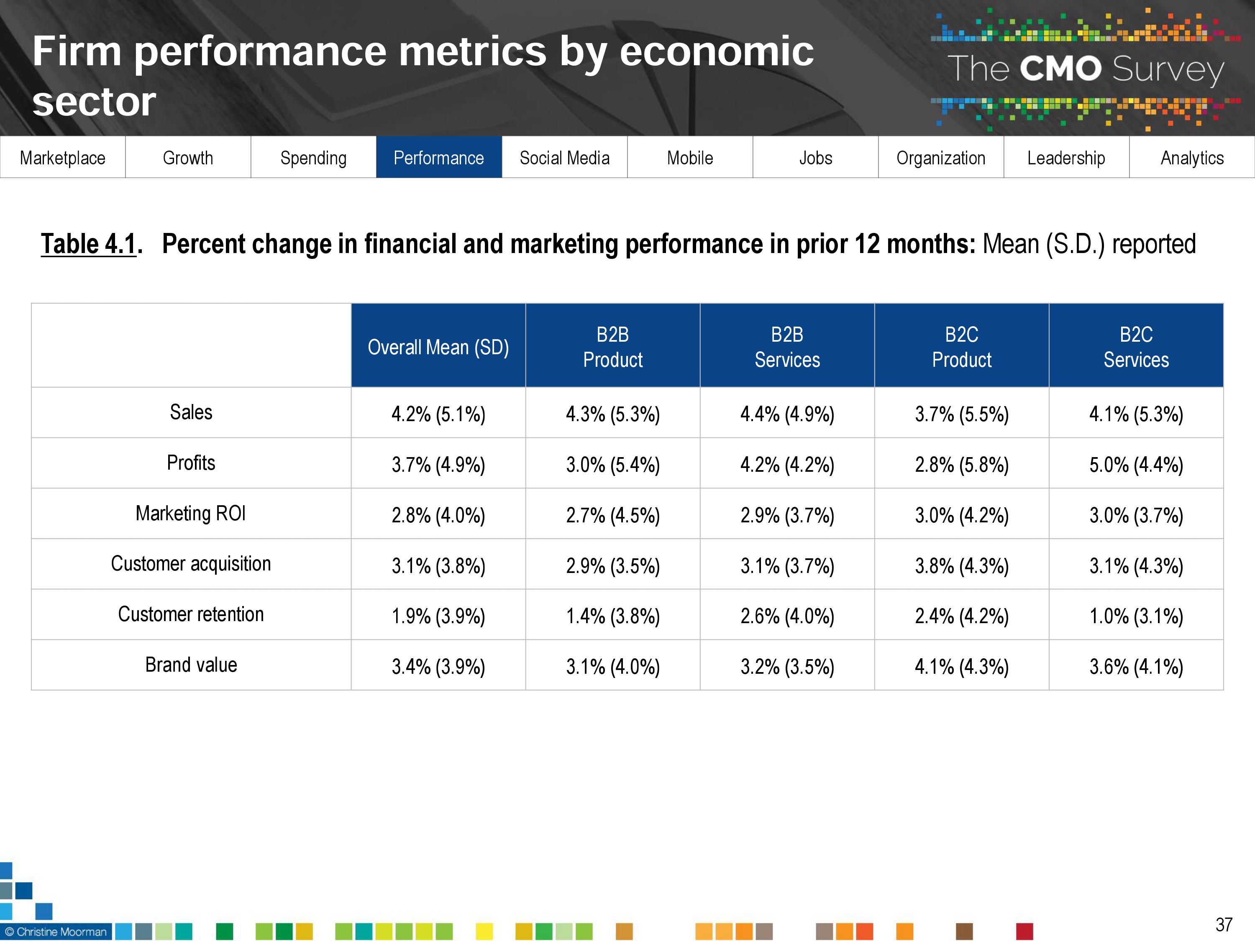Select the Organization tab
Image resolution: width=1255 pixels, height=941 pixels.
(x=941, y=158)
